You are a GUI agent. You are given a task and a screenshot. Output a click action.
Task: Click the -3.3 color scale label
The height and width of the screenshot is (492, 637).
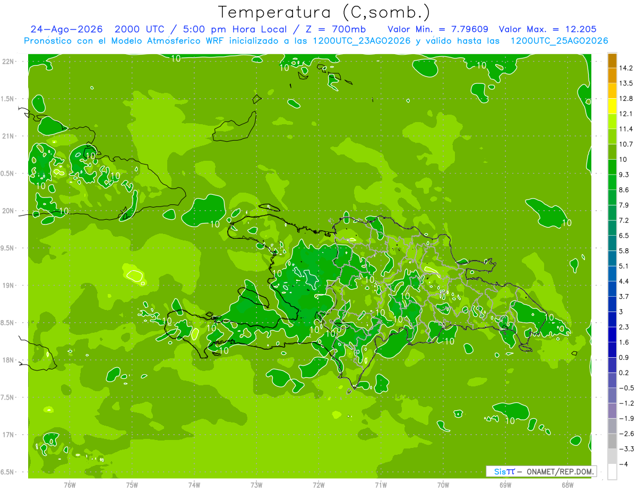(626, 449)
